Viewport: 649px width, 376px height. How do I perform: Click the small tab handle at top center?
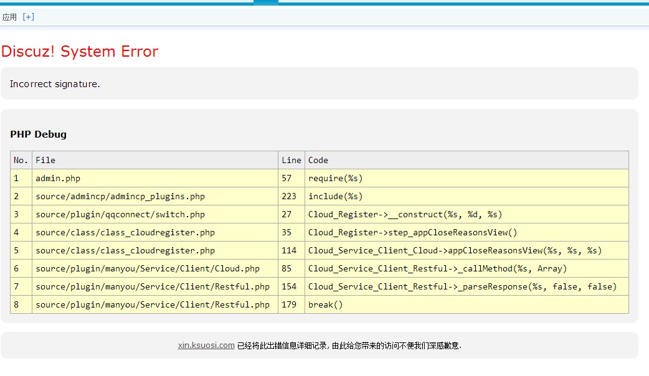pos(266,2)
